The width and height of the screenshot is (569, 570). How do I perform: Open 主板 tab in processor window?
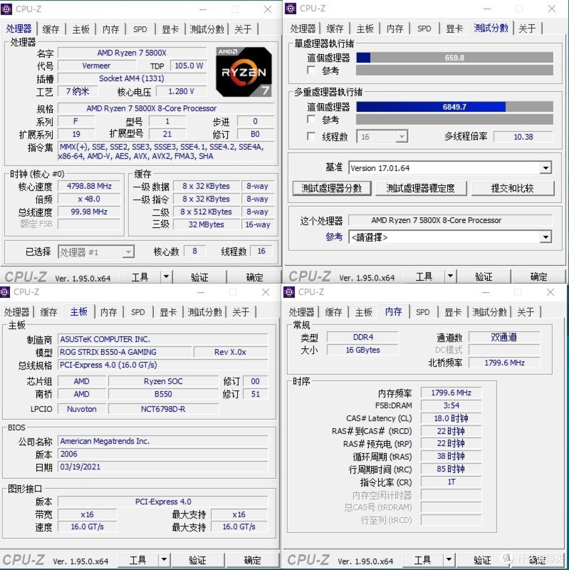81,29
